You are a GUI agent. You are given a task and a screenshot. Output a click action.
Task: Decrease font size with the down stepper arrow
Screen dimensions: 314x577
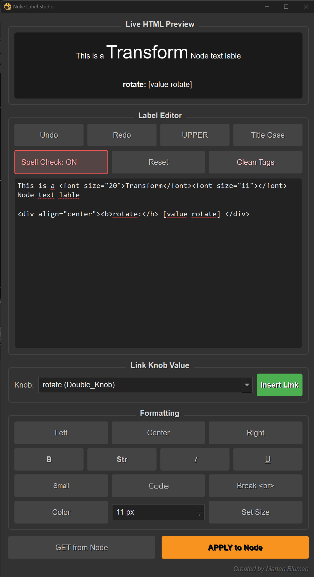tap(199, 515)
